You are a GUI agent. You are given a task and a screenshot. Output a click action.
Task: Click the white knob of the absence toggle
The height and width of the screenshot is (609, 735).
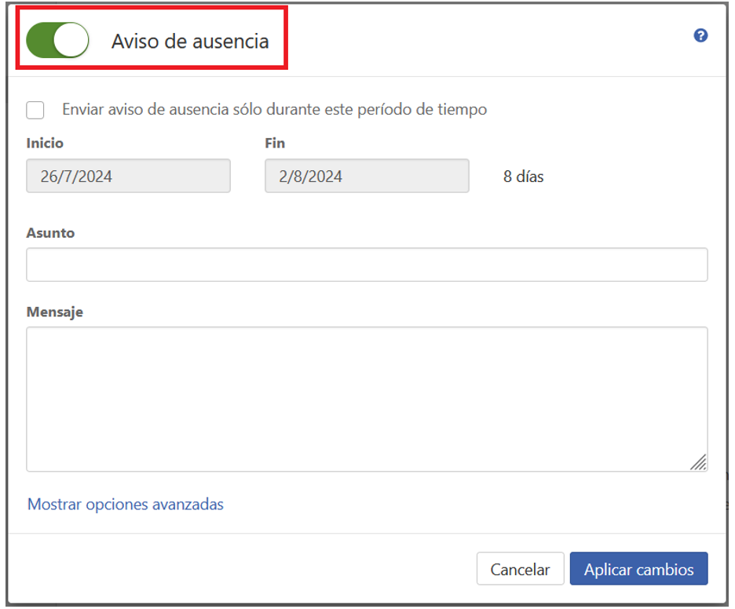pos(72,40)
